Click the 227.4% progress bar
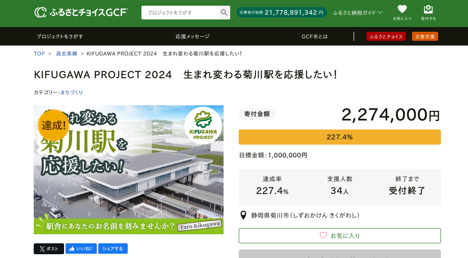 (x=339, y=137)
